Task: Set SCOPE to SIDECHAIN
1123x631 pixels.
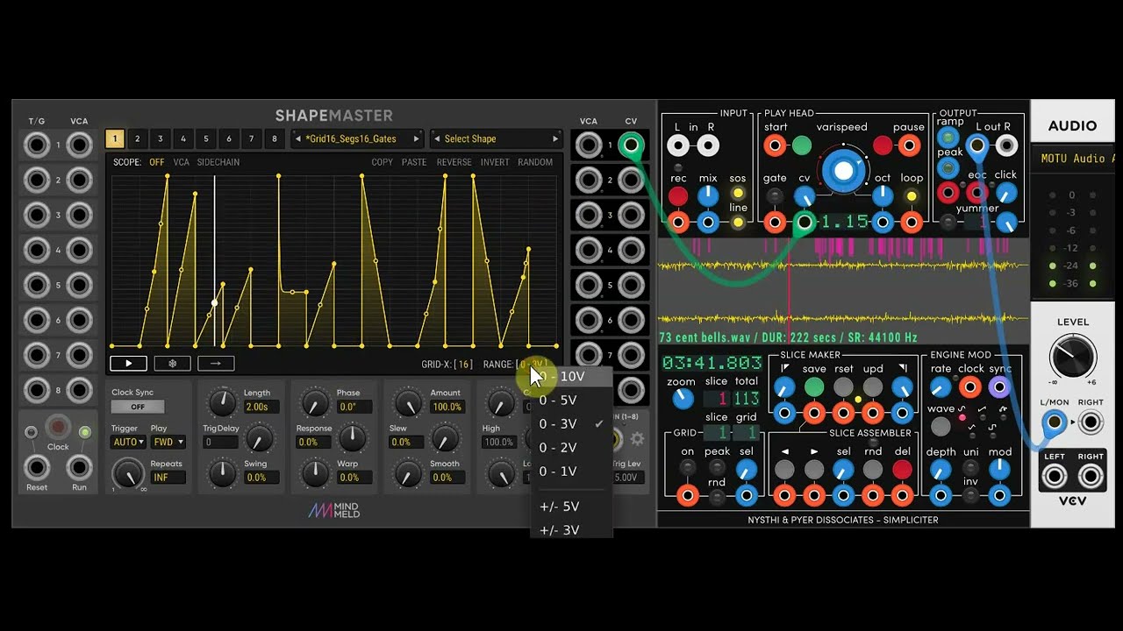Action: (x=218, y=162)
